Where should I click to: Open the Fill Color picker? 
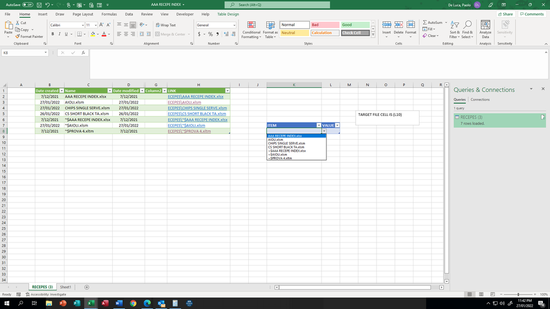[x=93, y=34]
